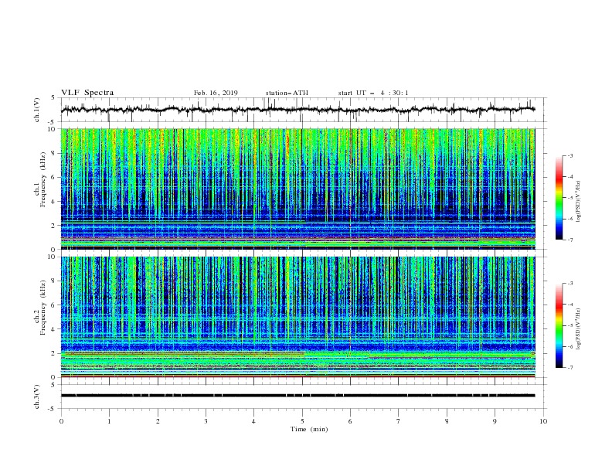
Task: Select the date text "Feb. 16, 2019"
Action: [x=216, y=93]
